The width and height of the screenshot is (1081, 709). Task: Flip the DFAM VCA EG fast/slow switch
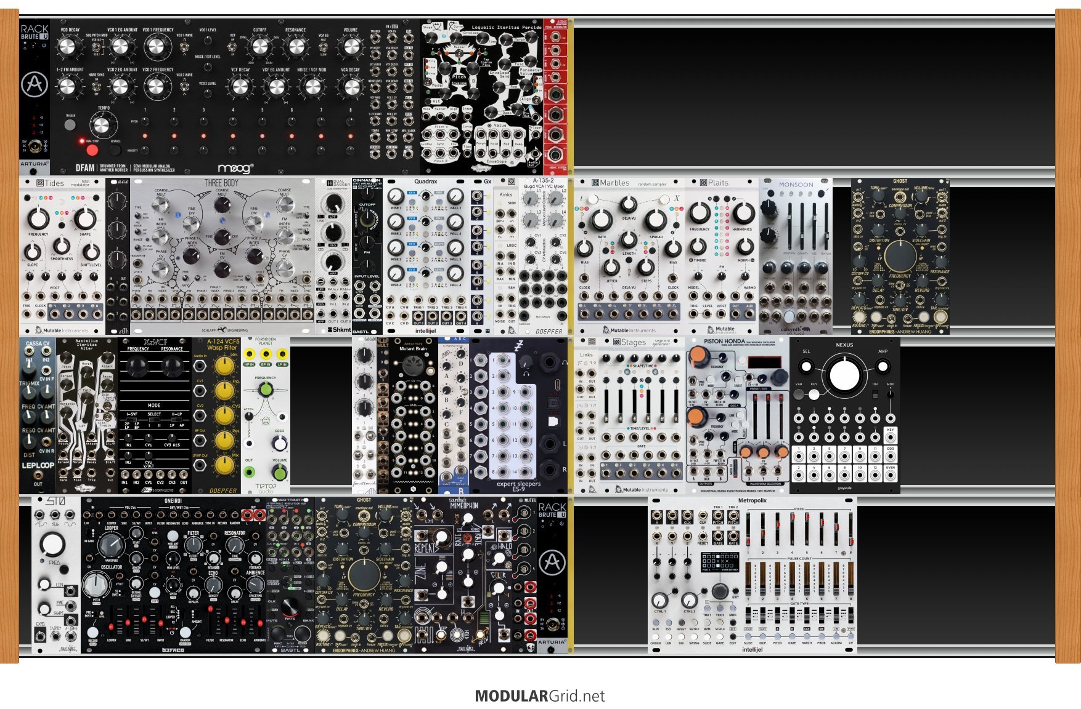(x=323, y=46)
